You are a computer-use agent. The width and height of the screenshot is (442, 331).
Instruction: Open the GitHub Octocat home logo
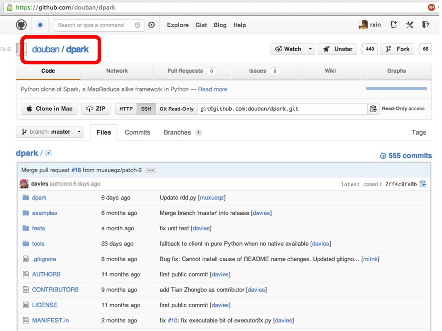[21, 25]
